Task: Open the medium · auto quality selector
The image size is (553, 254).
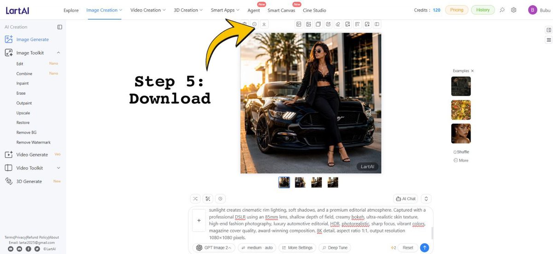Action: coord(257,248)
